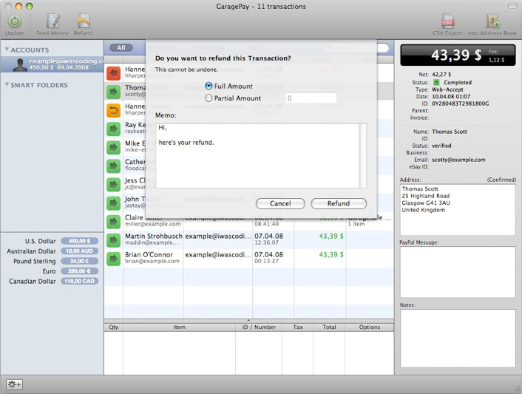Click green arrow icon beside Martin Strohbusch
The width and height of the screenshot is (522, 394).
coord(113,240)
